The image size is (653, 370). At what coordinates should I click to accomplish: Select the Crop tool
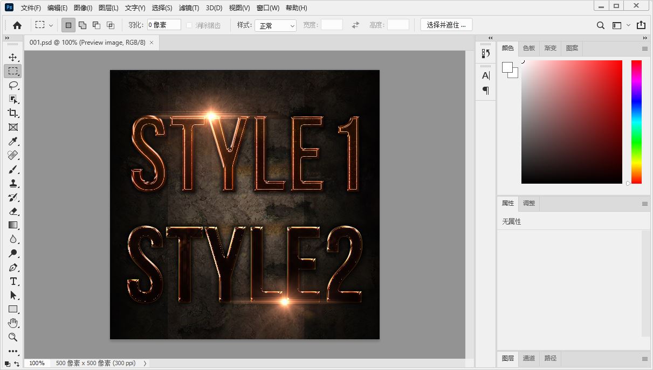tap(13, 113)
